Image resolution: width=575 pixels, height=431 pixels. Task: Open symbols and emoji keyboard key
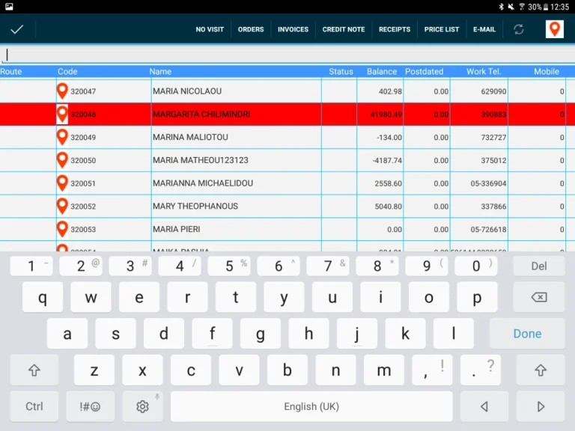coord(90,406)
